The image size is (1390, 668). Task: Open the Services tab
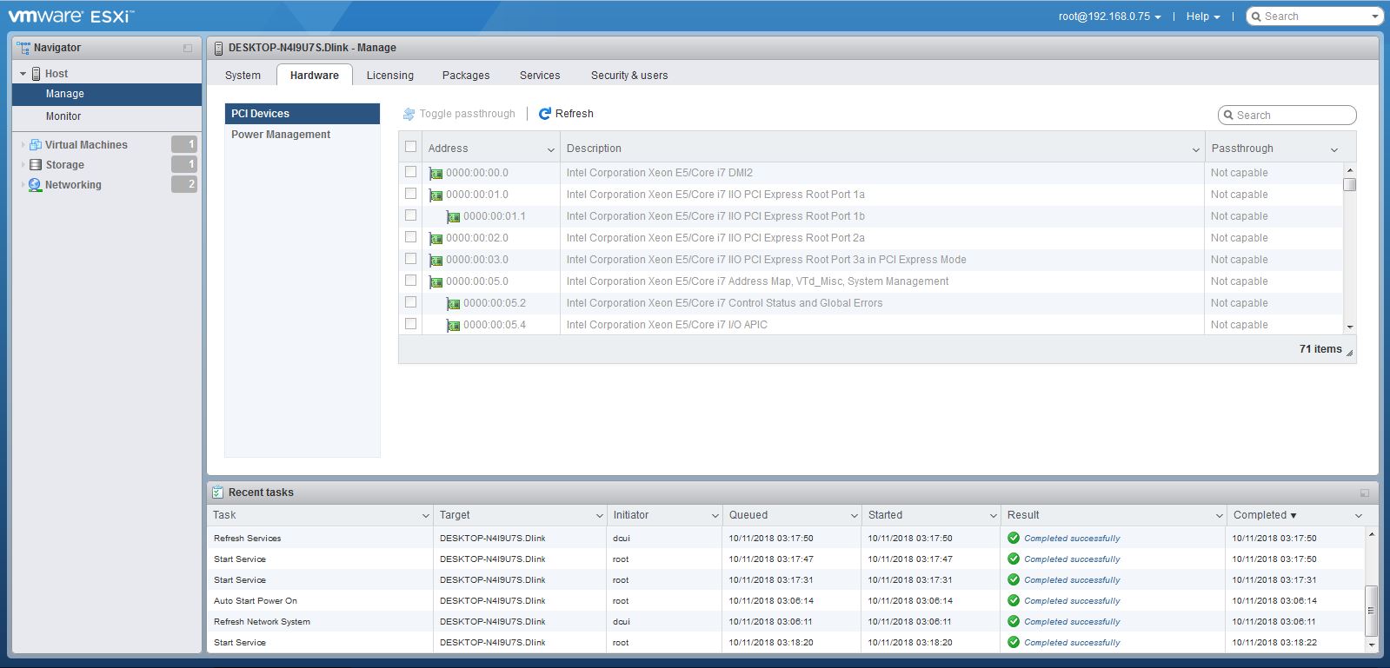[540, 76]
